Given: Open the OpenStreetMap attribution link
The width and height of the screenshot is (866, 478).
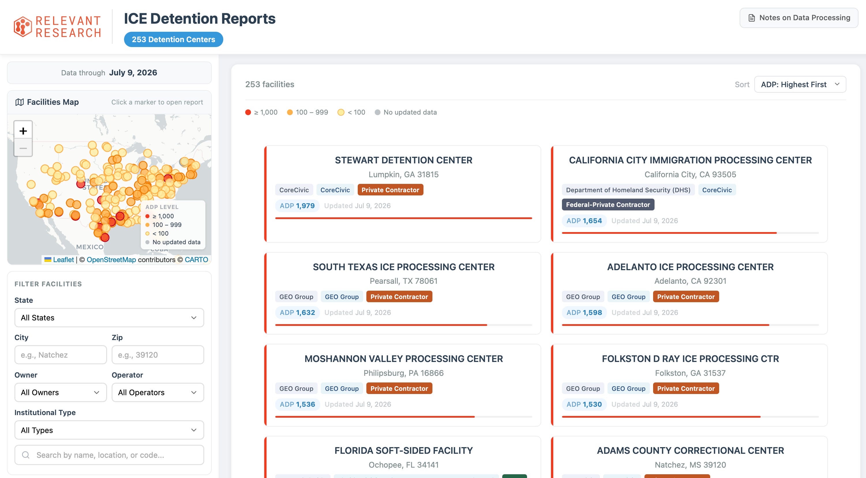Looking at the screenshot, I should [111, 260].
